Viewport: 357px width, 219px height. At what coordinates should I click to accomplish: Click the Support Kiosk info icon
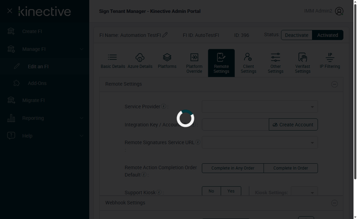159,192
